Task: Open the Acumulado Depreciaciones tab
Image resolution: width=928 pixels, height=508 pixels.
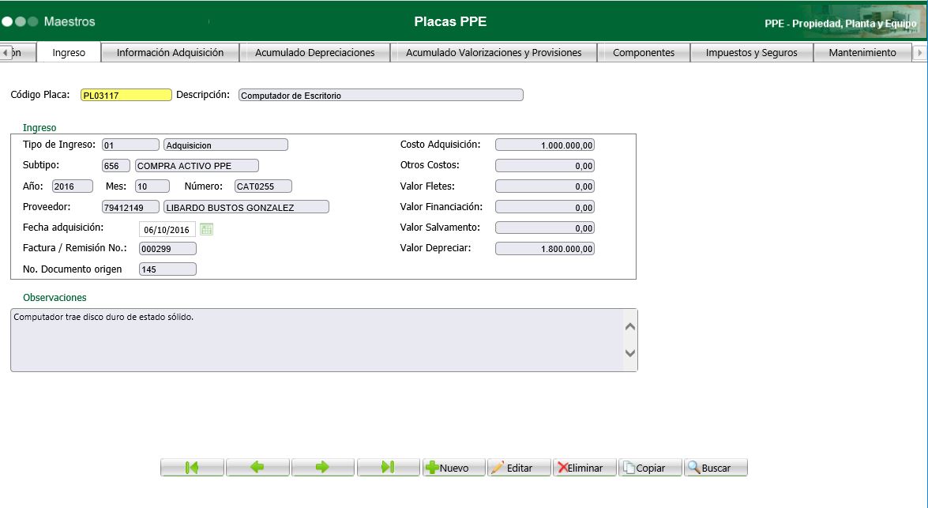Action: pos(315,52)
